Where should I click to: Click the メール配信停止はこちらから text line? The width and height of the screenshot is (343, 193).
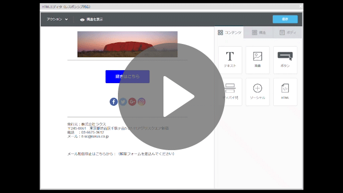121,154
